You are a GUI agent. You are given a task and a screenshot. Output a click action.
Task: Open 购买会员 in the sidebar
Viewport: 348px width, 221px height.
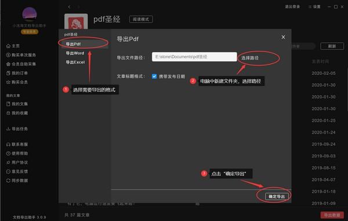pyautogui.click(x=17, y=82)
